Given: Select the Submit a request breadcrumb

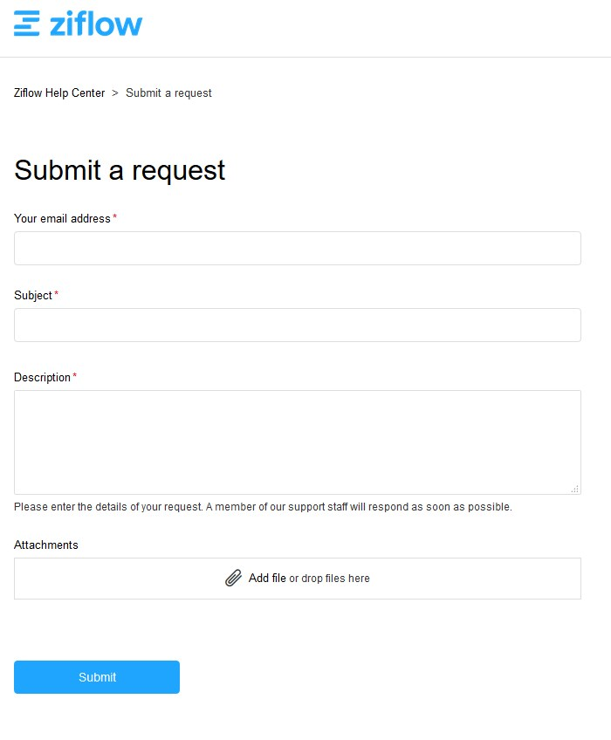Looking at the screenshot, I should click(168, 93).
